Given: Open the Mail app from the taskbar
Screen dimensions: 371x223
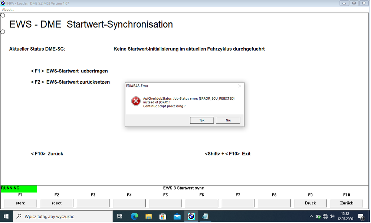Looking at the screenshot, I should [x=177, y=216].
